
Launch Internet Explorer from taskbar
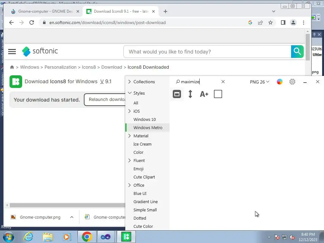(x=28, y=237)
